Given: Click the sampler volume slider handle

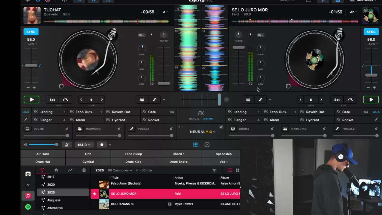Looking at the screenshot, I should 56,145.
